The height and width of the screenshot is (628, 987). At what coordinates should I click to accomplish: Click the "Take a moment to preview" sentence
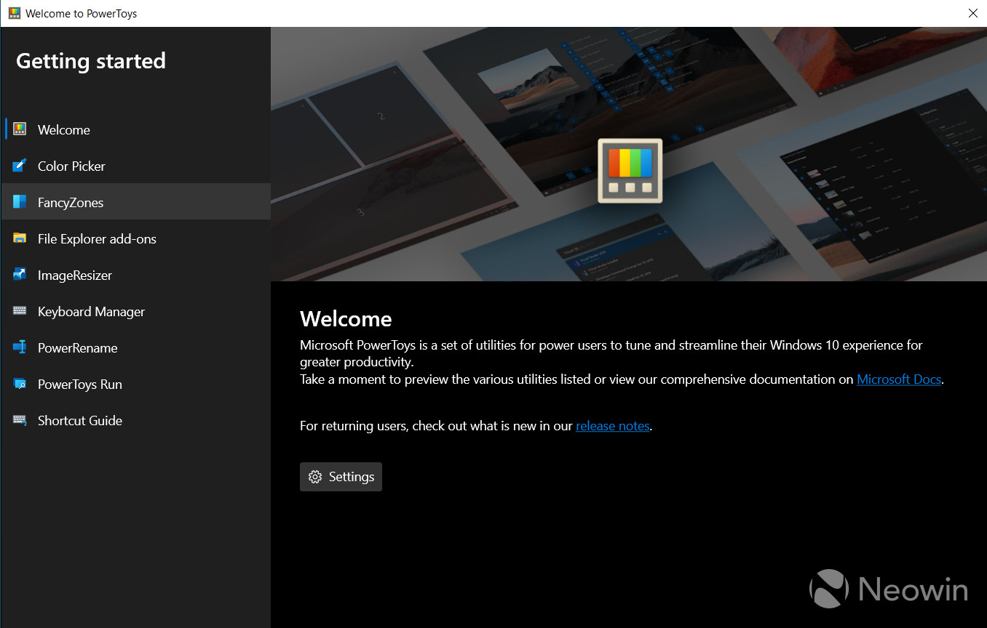click(x=622, y=379)
